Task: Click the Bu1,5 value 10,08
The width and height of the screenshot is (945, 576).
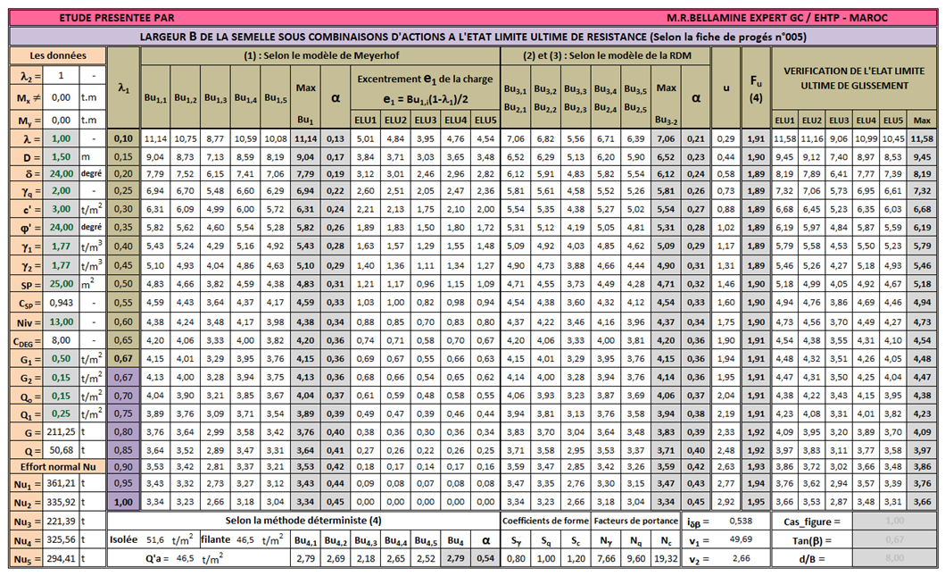Action: tap(276, 138)
